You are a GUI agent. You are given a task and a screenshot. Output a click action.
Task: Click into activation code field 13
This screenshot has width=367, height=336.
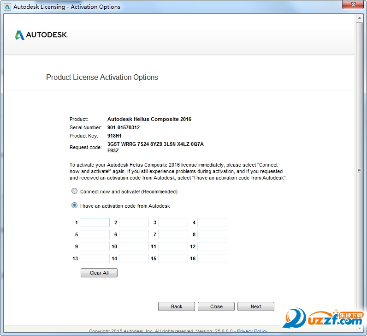click(x=95, y=258)
